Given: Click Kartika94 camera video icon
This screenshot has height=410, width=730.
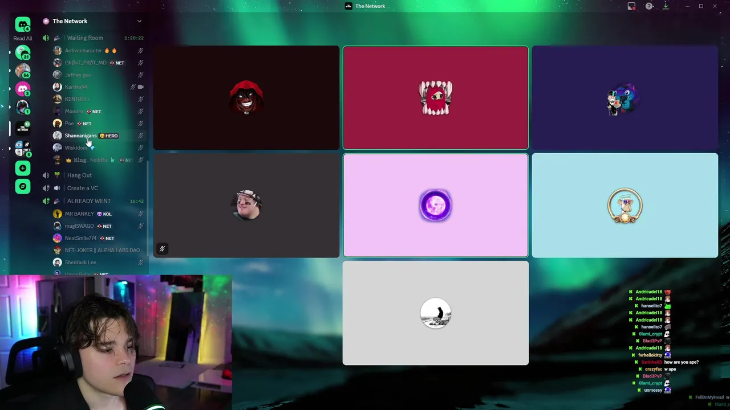Looking at the screenshot, I should click(x=141, y=87).
